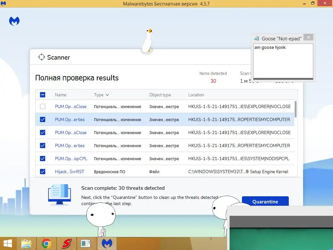The height and width of the screenshot is (250, 333).
Task: Click the red 30 items detected count
Action: (213, 81)
